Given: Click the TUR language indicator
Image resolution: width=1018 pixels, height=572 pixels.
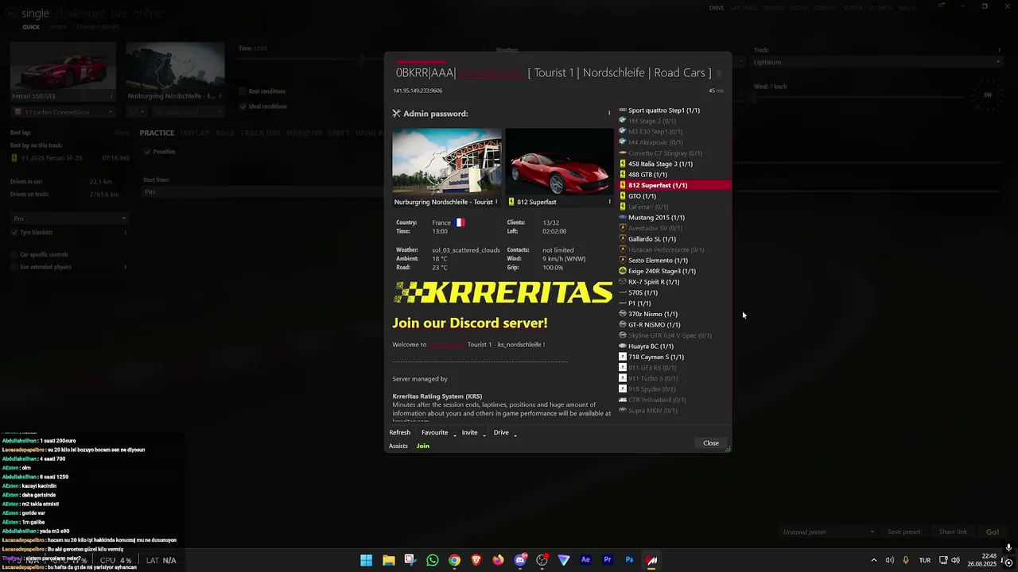Looking at the screenshot, I should 925,560.
